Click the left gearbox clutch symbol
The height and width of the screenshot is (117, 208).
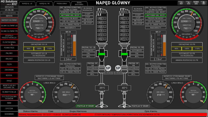102,54
